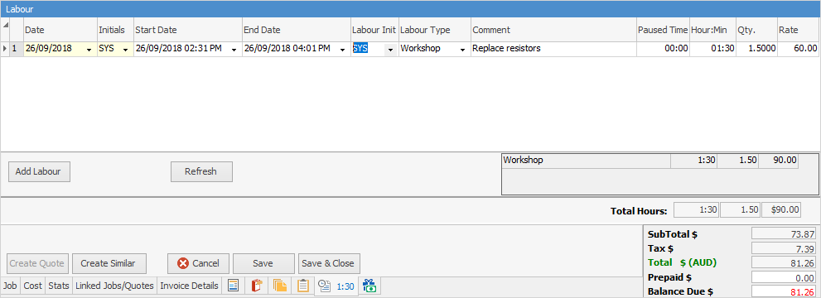The width and height of the screenshot is (821, 298).
Task: Click the Labour Type column header
Action: (x=435, y=31)
